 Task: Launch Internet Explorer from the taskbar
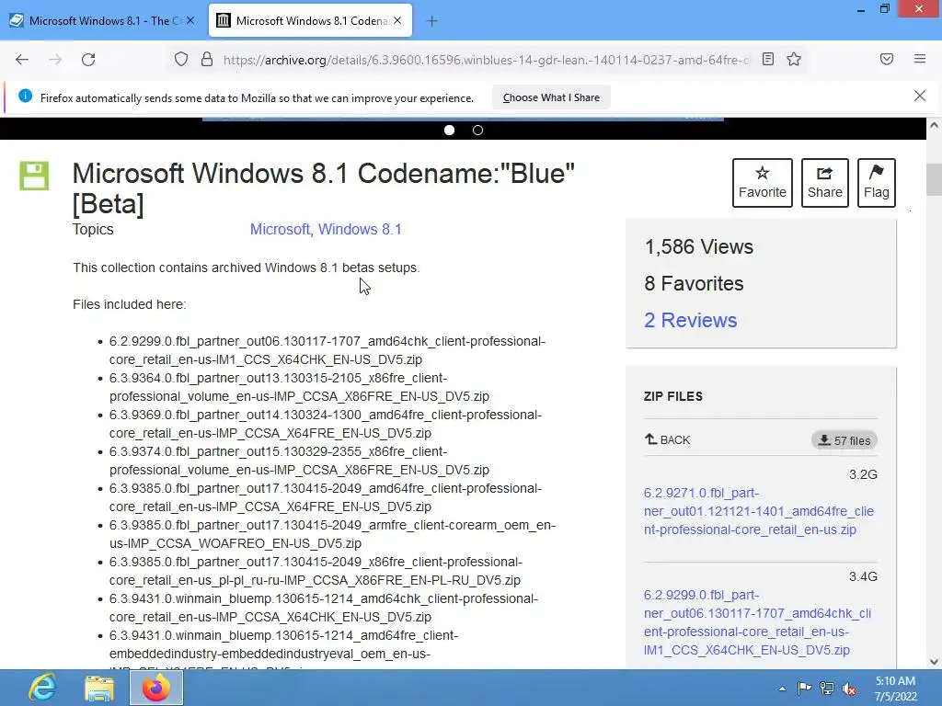[42, 688]
